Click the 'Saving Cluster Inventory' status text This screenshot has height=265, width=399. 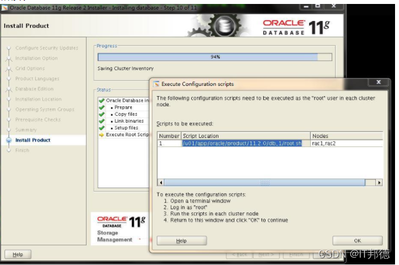click(x=126, y=68)
